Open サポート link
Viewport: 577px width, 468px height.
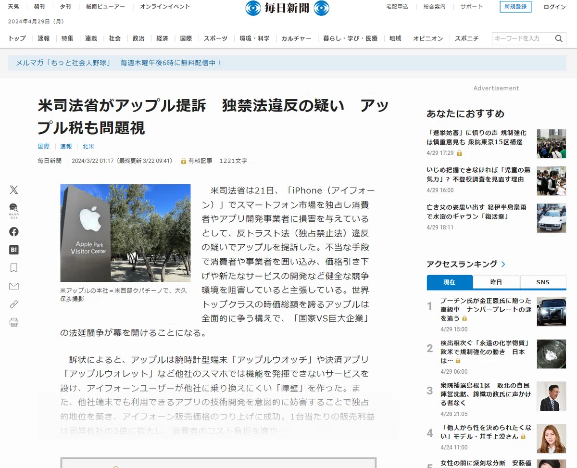pos(472,7)
